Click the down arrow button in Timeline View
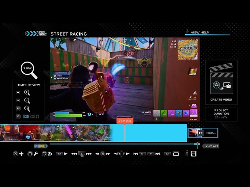 click(18, 101)
